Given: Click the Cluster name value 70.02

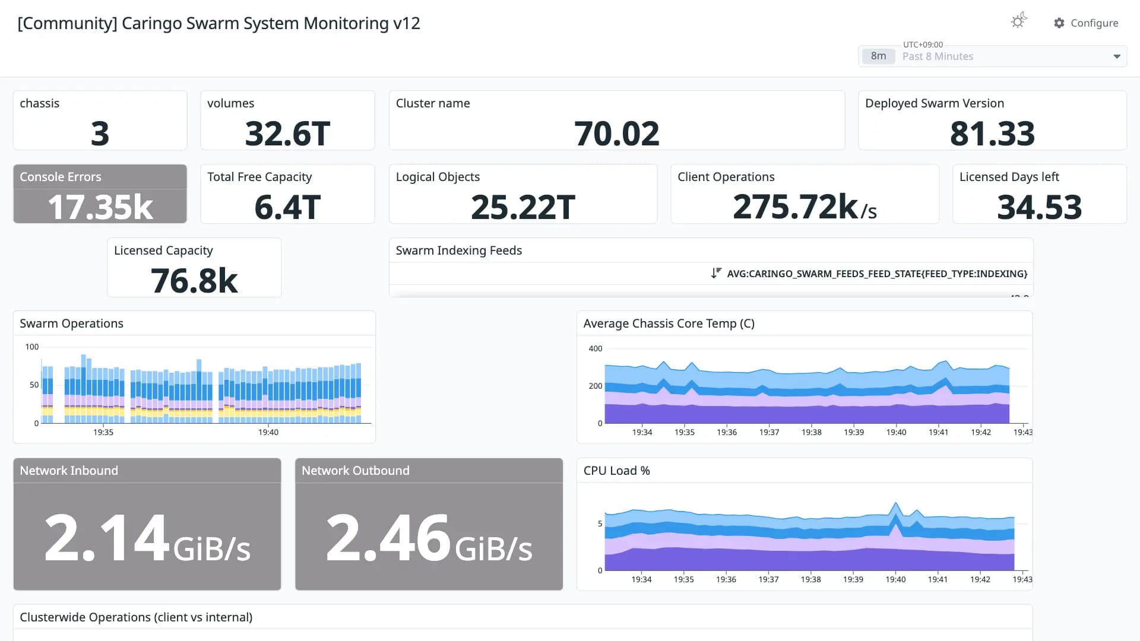Looking at the screenshot, I should [x=616, y=134].
